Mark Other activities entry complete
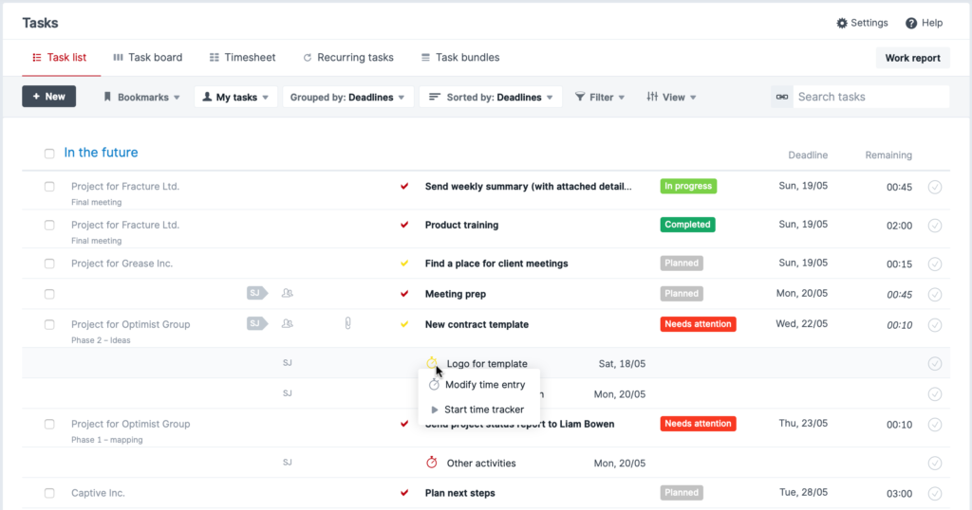This screenshot has width=972, height=510. point(935,463)
